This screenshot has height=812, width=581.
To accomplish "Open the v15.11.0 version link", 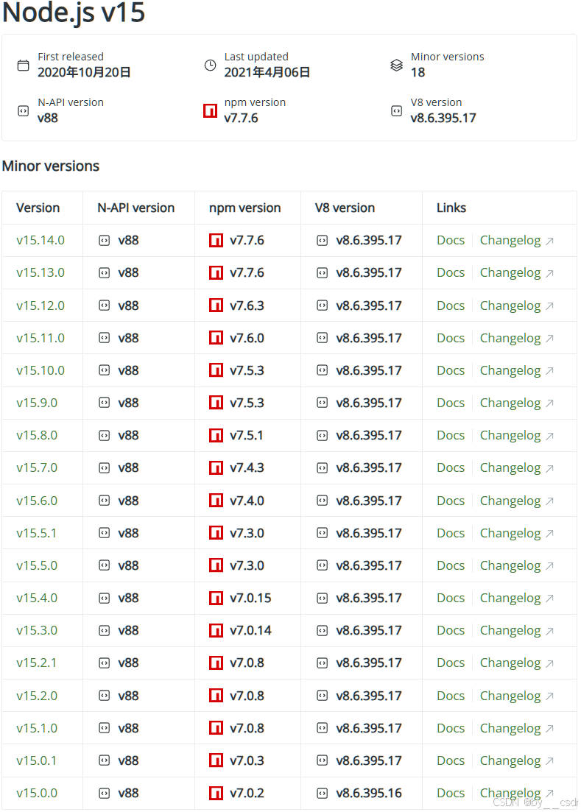I will (x=41, y=338).
